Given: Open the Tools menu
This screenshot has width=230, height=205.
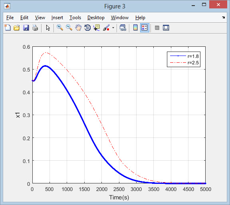Looking at the screenshot, I should click(x=75, y=18).
